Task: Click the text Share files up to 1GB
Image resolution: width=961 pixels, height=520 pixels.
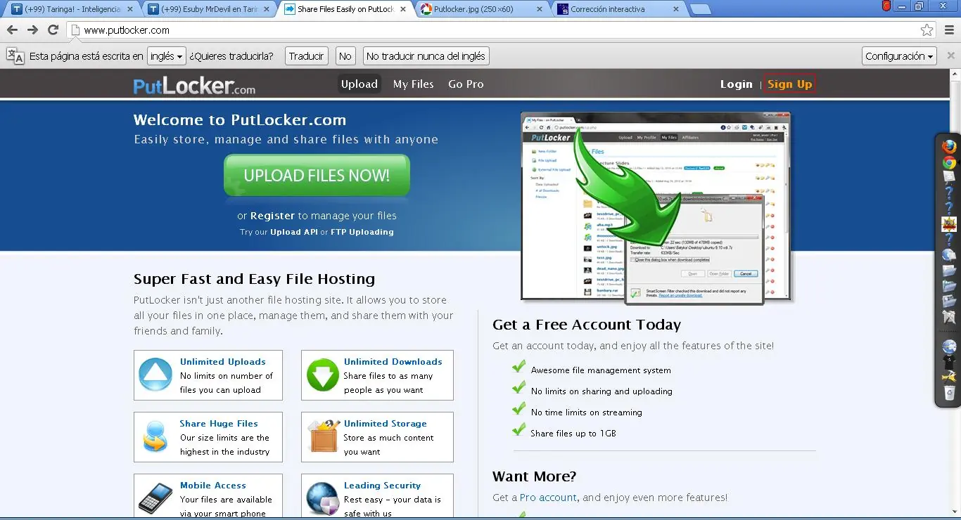Action: 573,434
